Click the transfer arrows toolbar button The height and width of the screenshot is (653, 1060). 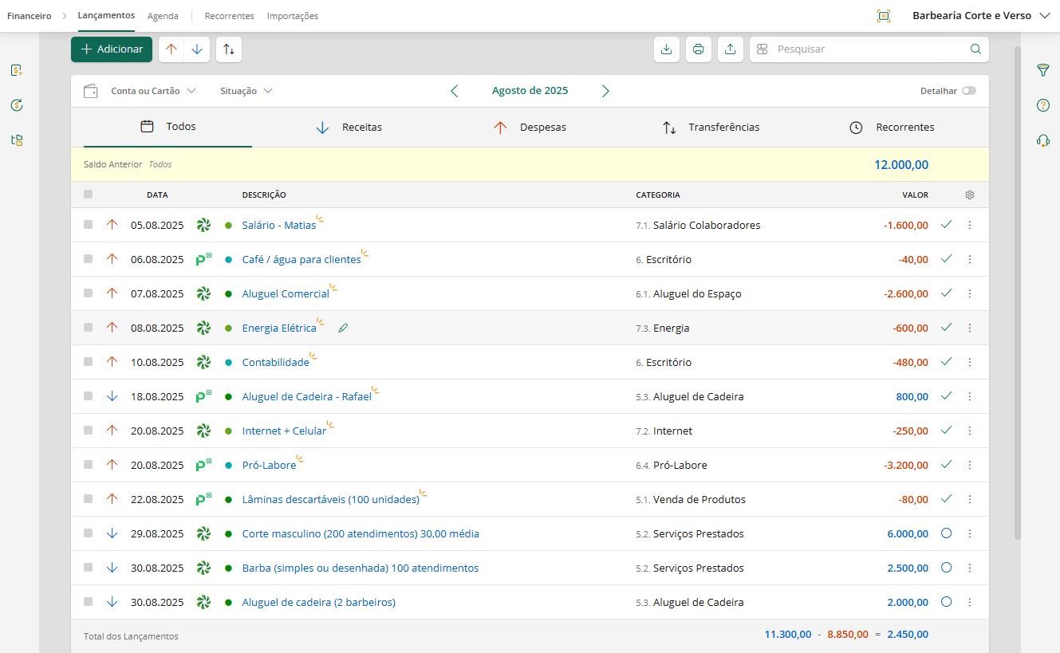(x=229, y=49)
